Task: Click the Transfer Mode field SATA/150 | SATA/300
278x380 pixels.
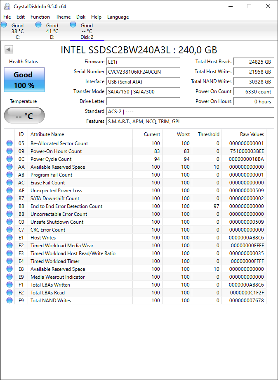Action: (x=143, y=92)
